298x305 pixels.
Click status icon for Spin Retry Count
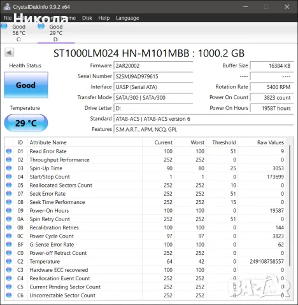coord(9,219)
